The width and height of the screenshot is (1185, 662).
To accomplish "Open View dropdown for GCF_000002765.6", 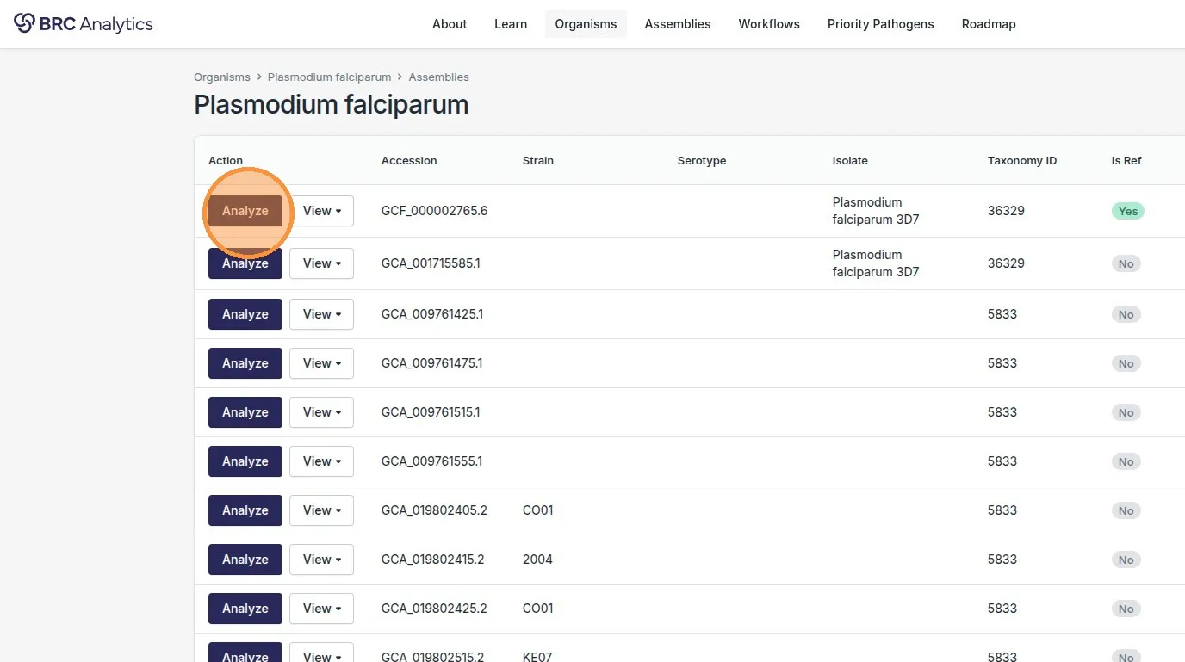I will (x=321, y=211).
